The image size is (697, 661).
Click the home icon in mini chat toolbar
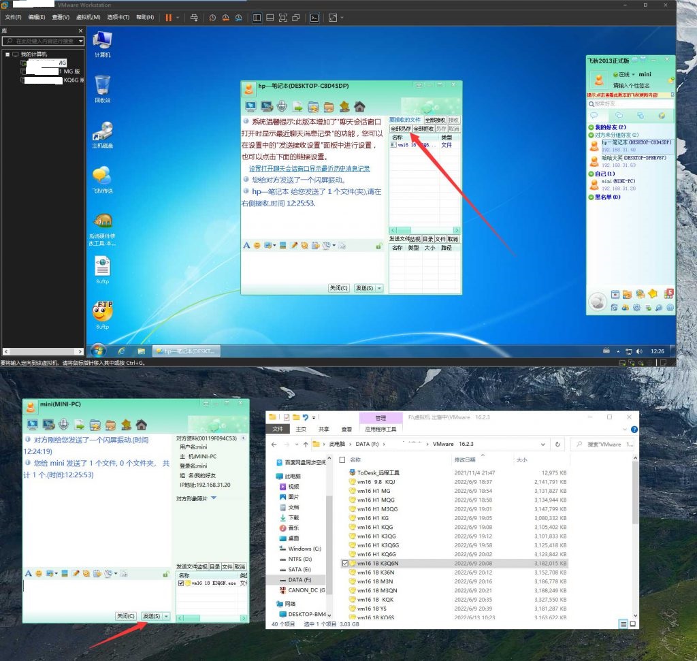(x=141, y=425)
